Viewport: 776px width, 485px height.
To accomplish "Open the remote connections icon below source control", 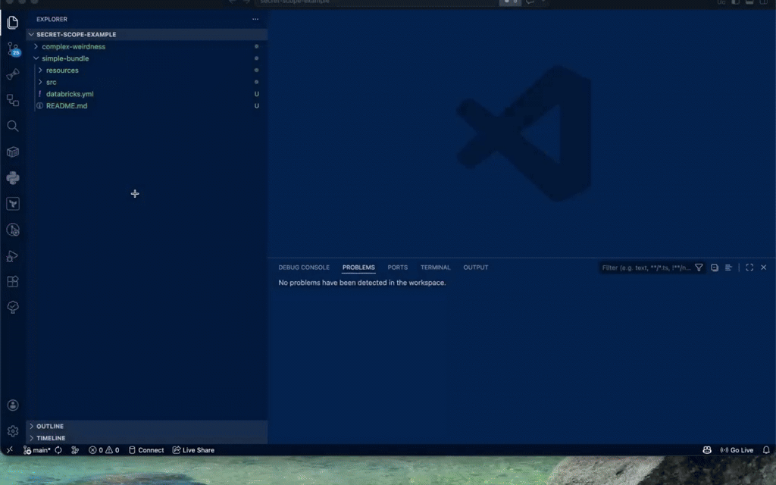I will (x=13, y=74).
